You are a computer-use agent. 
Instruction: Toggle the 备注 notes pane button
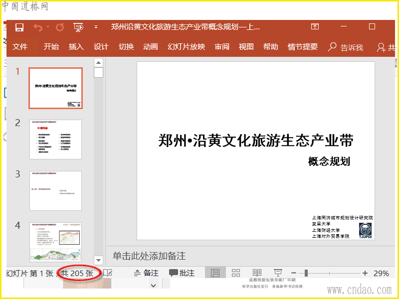coord(146,273)
